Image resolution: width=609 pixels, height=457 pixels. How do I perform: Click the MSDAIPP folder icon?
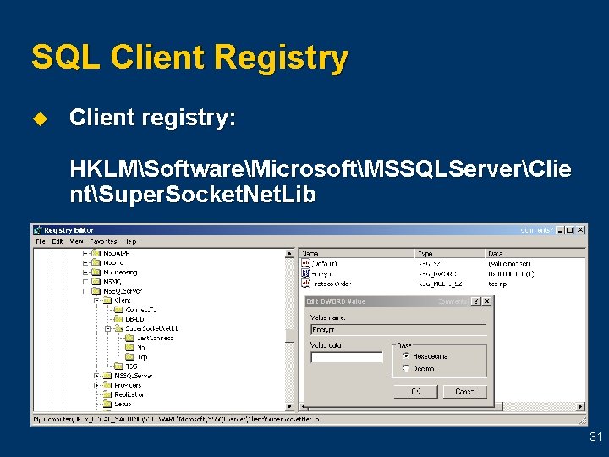point(96,253)
